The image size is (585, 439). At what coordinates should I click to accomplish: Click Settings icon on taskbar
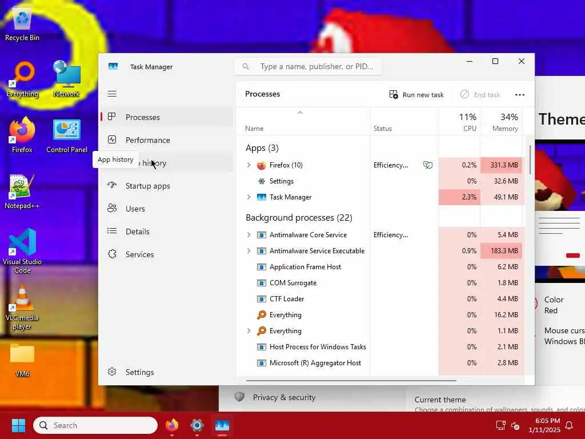(197, 425)
